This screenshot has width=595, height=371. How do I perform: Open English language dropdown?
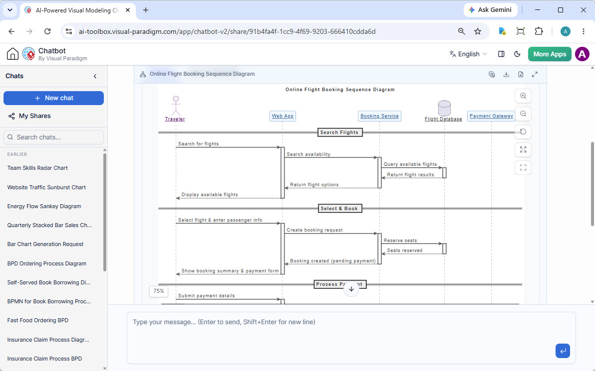coord(468,54)
